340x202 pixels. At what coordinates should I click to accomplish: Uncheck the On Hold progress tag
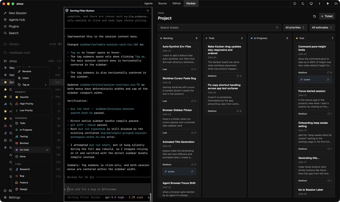[x=32, y=150]
